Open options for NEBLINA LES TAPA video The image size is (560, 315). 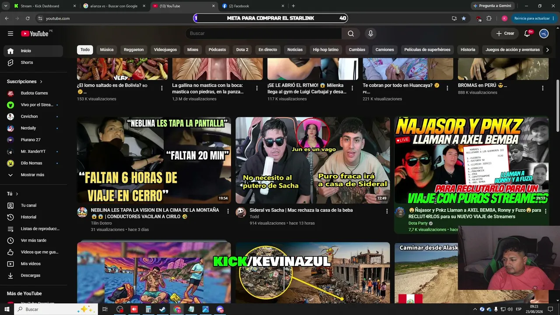click(x=228, y=211)
